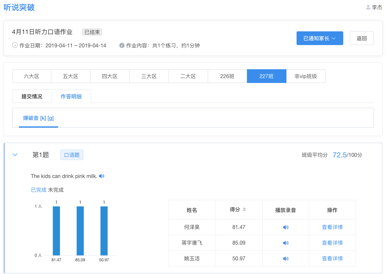Click the table score cell 85.09

point(239,243)
